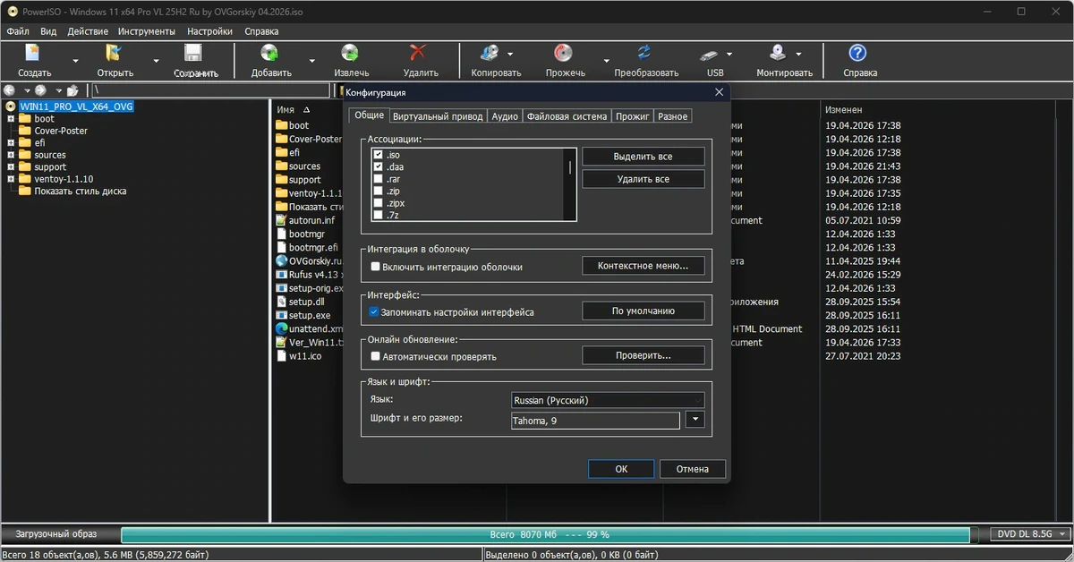Image resolution: width=1074 pixels, height=562 pixels.
Task: Click the up-one-folder icon
Action: tap(72, 90)
